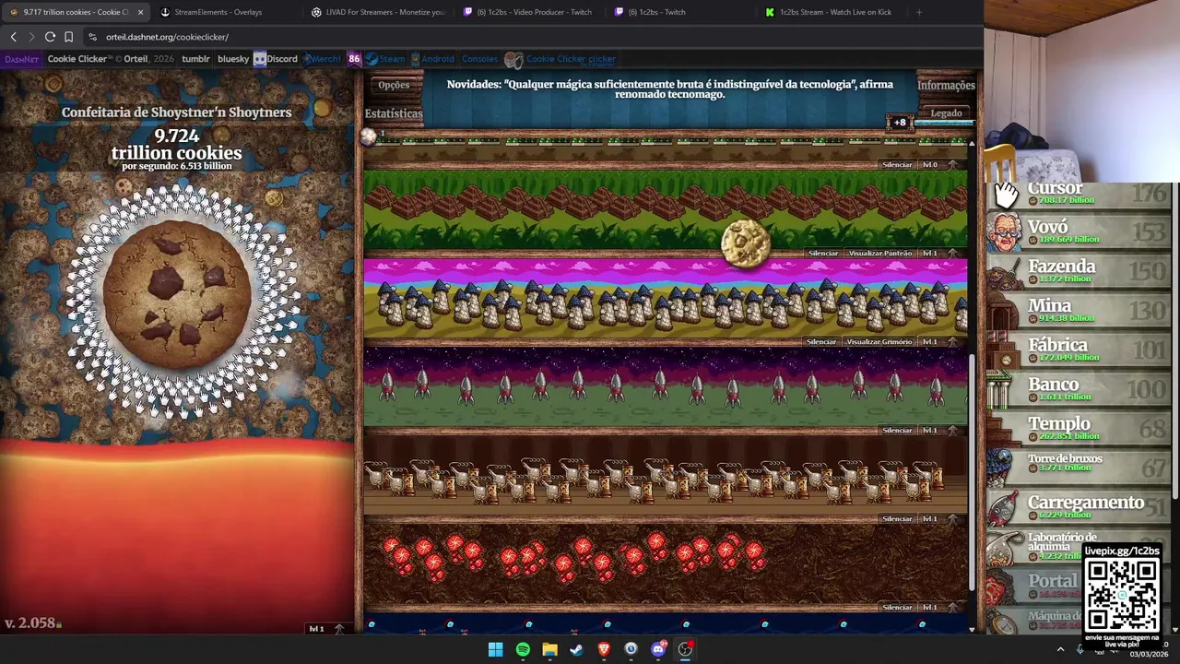Silence the portal row
The image size is (1180, 664).
(897, 608)
